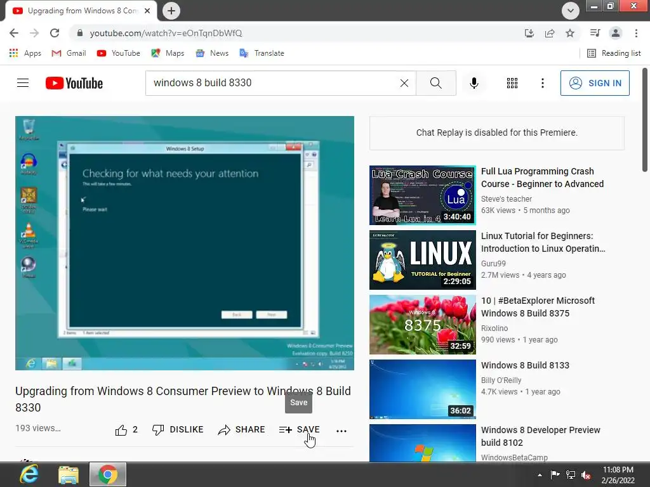
Task: Open the media control icon in Chrome toolbar
Action: [x=595, y=33]
